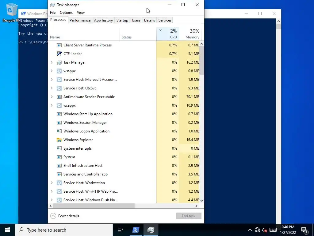This screenshot has height=236, width=314.
Task: Click the System interrupts process icon
Action: [59, 148]
